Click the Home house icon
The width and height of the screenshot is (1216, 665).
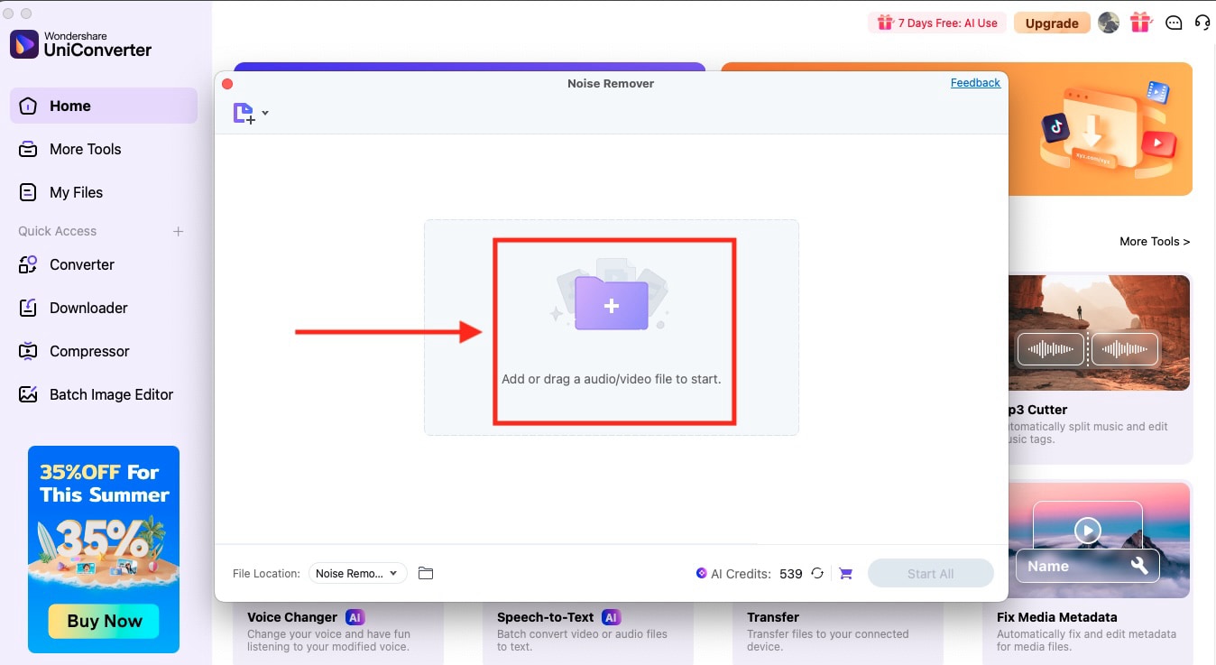click(28, 106)
